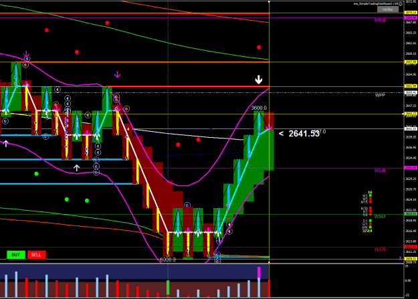Select the WS61 support label
Screen dimensions: 418x299
tap(380, 217)
